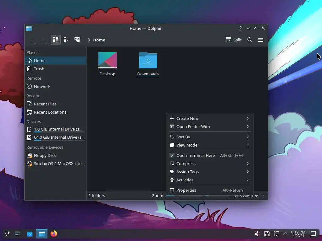Open View Mode submenu
This screenshot has height=241, width=322.
[x=209, y=145]
